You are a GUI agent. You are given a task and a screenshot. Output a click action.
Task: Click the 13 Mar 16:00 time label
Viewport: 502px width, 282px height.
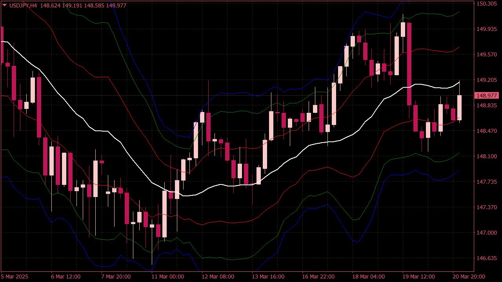coord(268,277)
